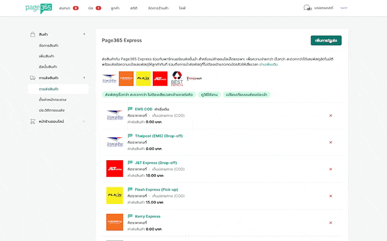Screen dimensions: 387x241
Task: Click the green เพิ่มการจัดส่ง button
Action: coord(326,41)
